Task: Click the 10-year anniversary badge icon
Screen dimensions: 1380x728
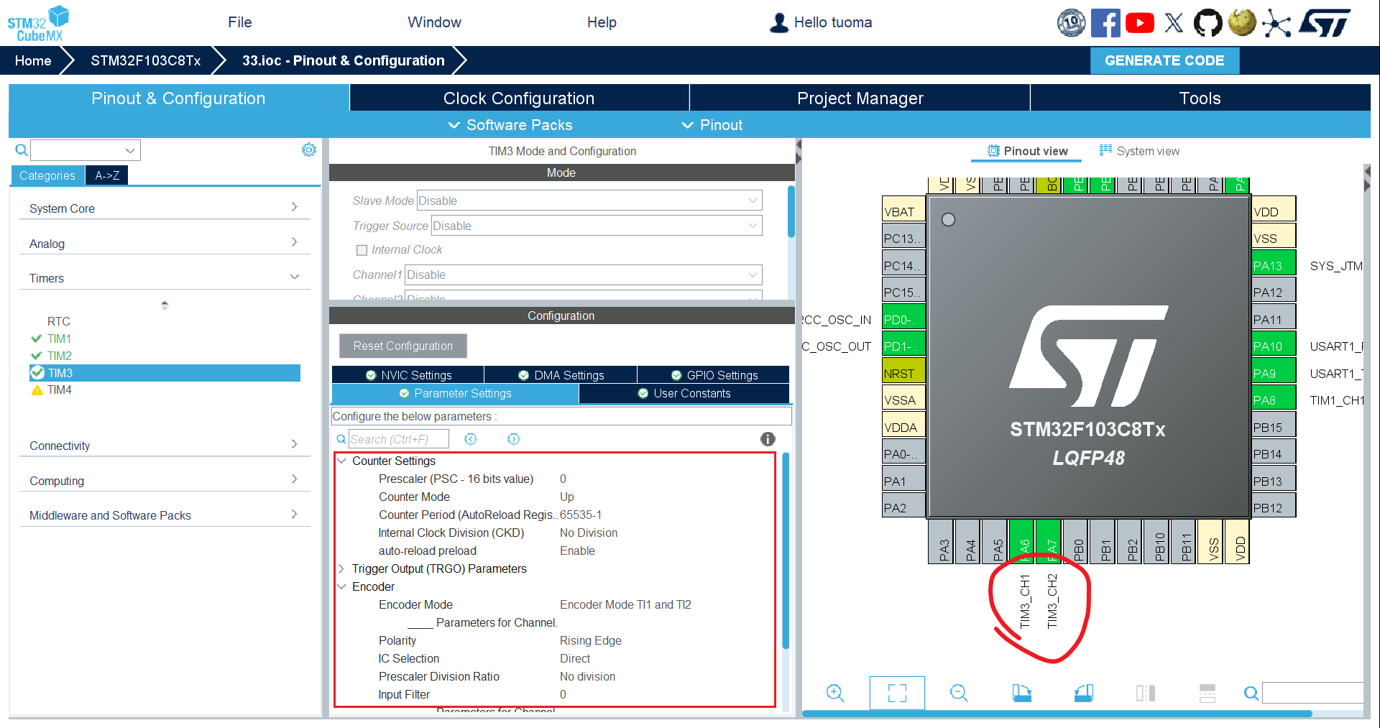Action: [x=1071, y=23]
